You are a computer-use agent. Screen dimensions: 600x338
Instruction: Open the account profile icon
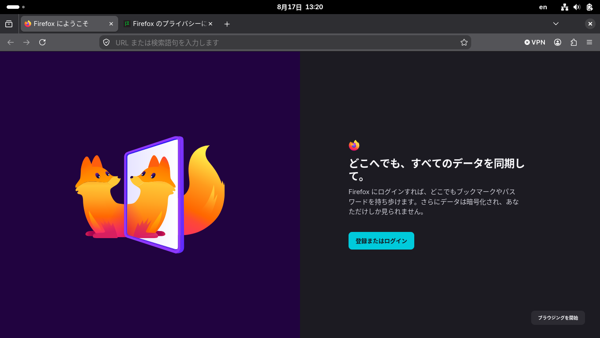558,42
